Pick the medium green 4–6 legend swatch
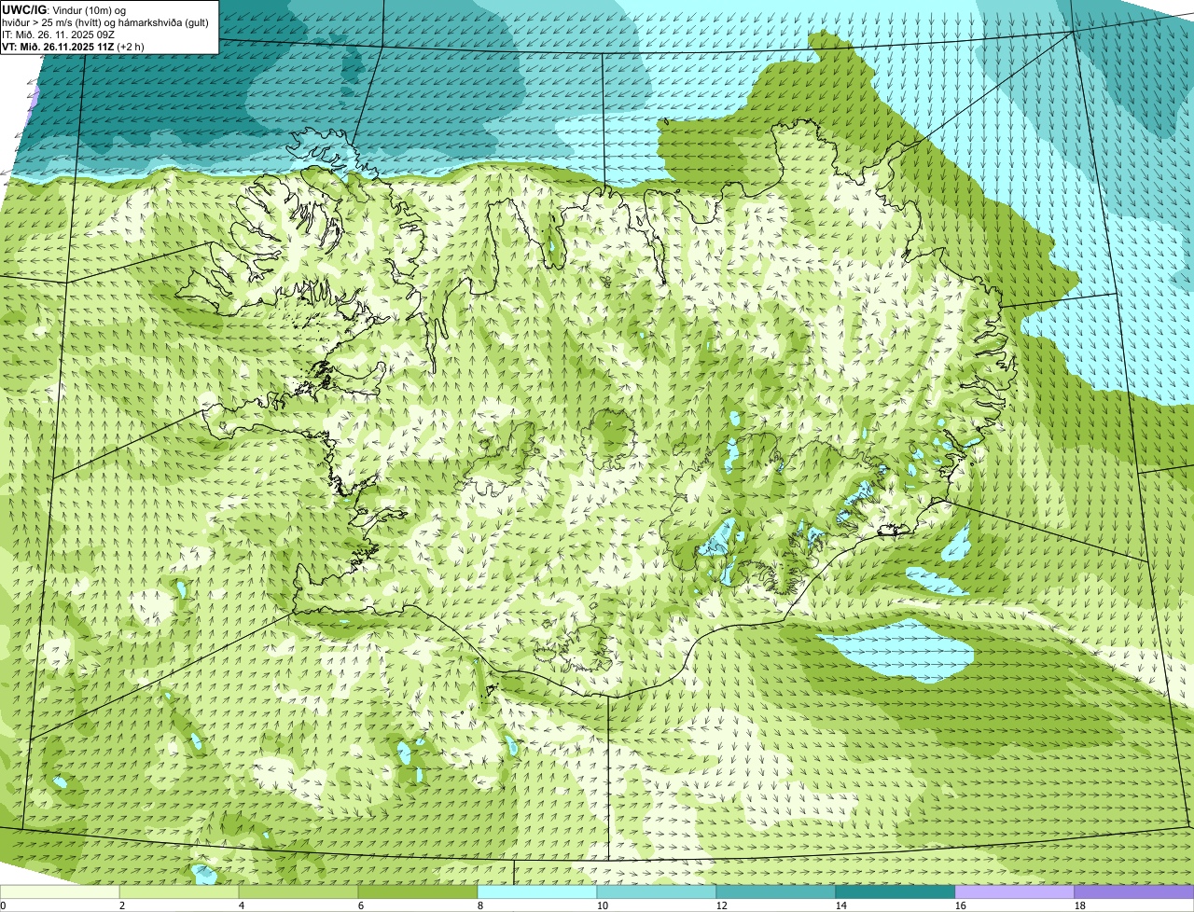This screenshot has height=912, width=1194. click(x=298, y=892)
